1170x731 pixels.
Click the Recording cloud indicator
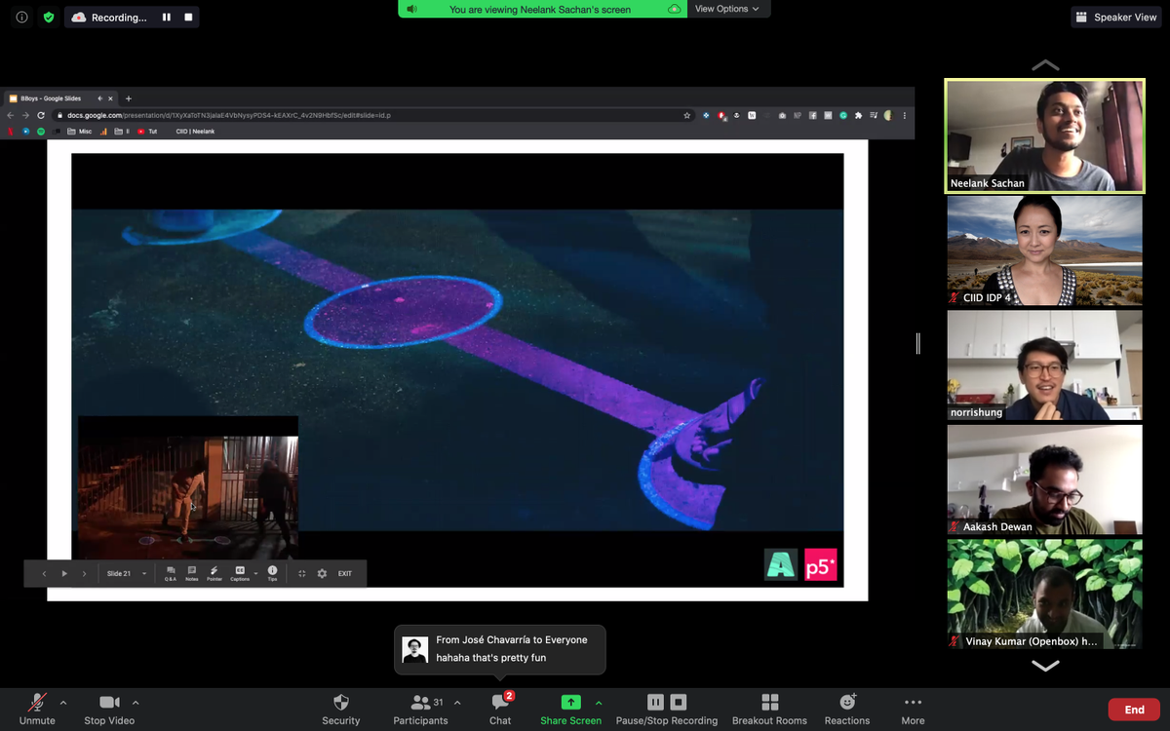coord(109,18)
